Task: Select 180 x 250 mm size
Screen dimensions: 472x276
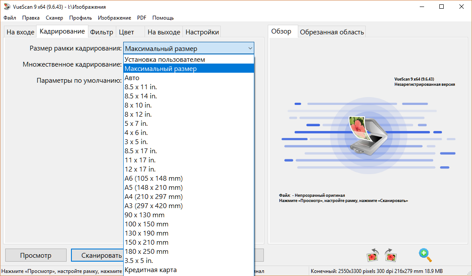Action: coord(189,251)
